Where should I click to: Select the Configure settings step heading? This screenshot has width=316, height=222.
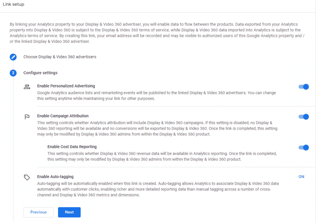(40, 73)
